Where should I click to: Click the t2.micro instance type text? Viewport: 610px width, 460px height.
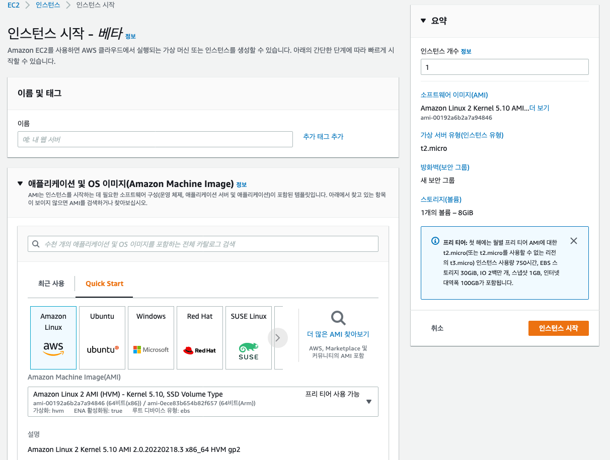pos(434,148)
